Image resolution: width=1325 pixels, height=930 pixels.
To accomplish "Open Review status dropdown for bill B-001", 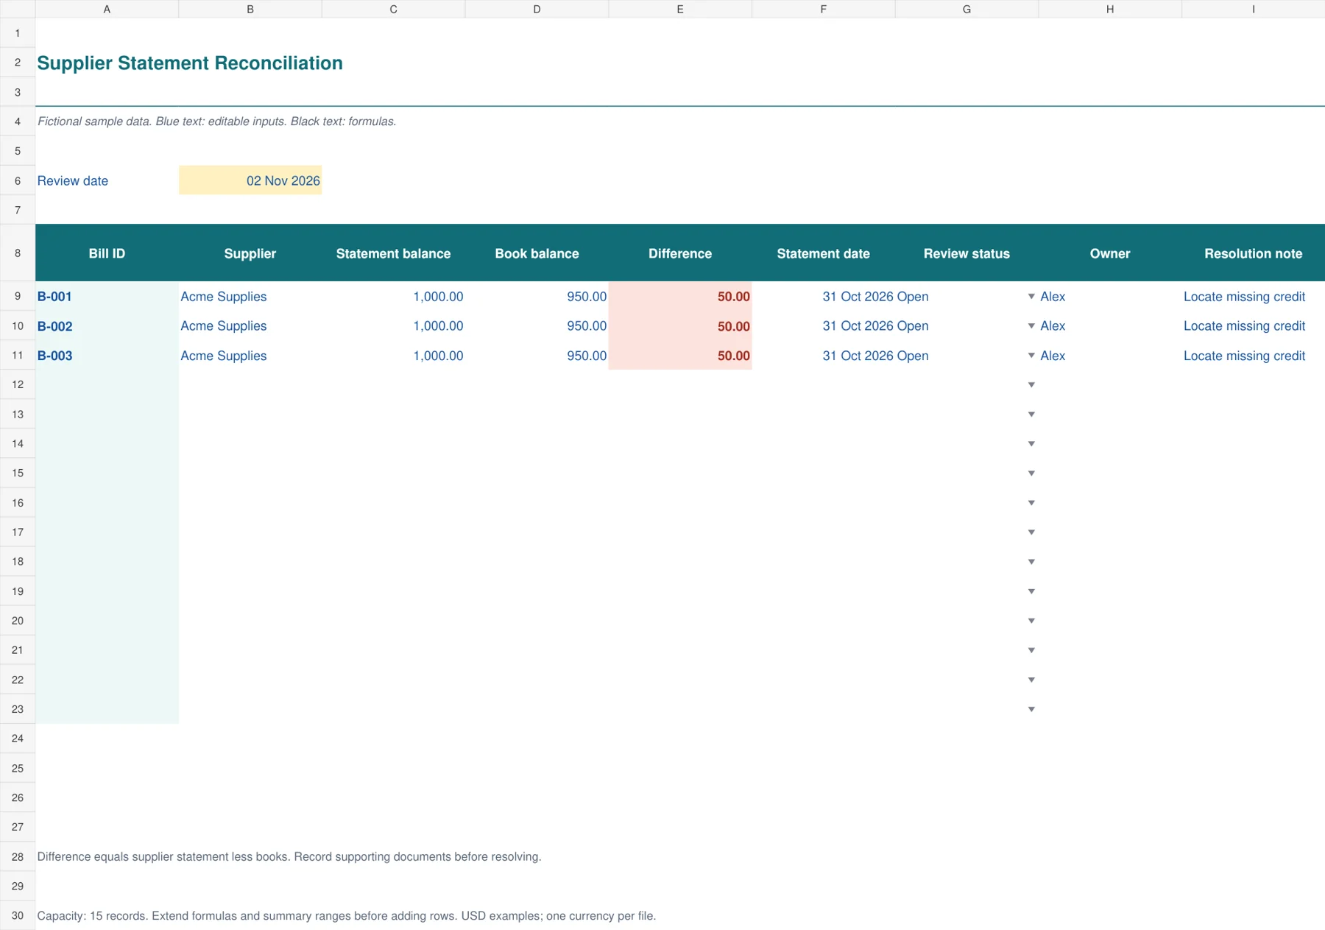I will [x=1031, y=296].
